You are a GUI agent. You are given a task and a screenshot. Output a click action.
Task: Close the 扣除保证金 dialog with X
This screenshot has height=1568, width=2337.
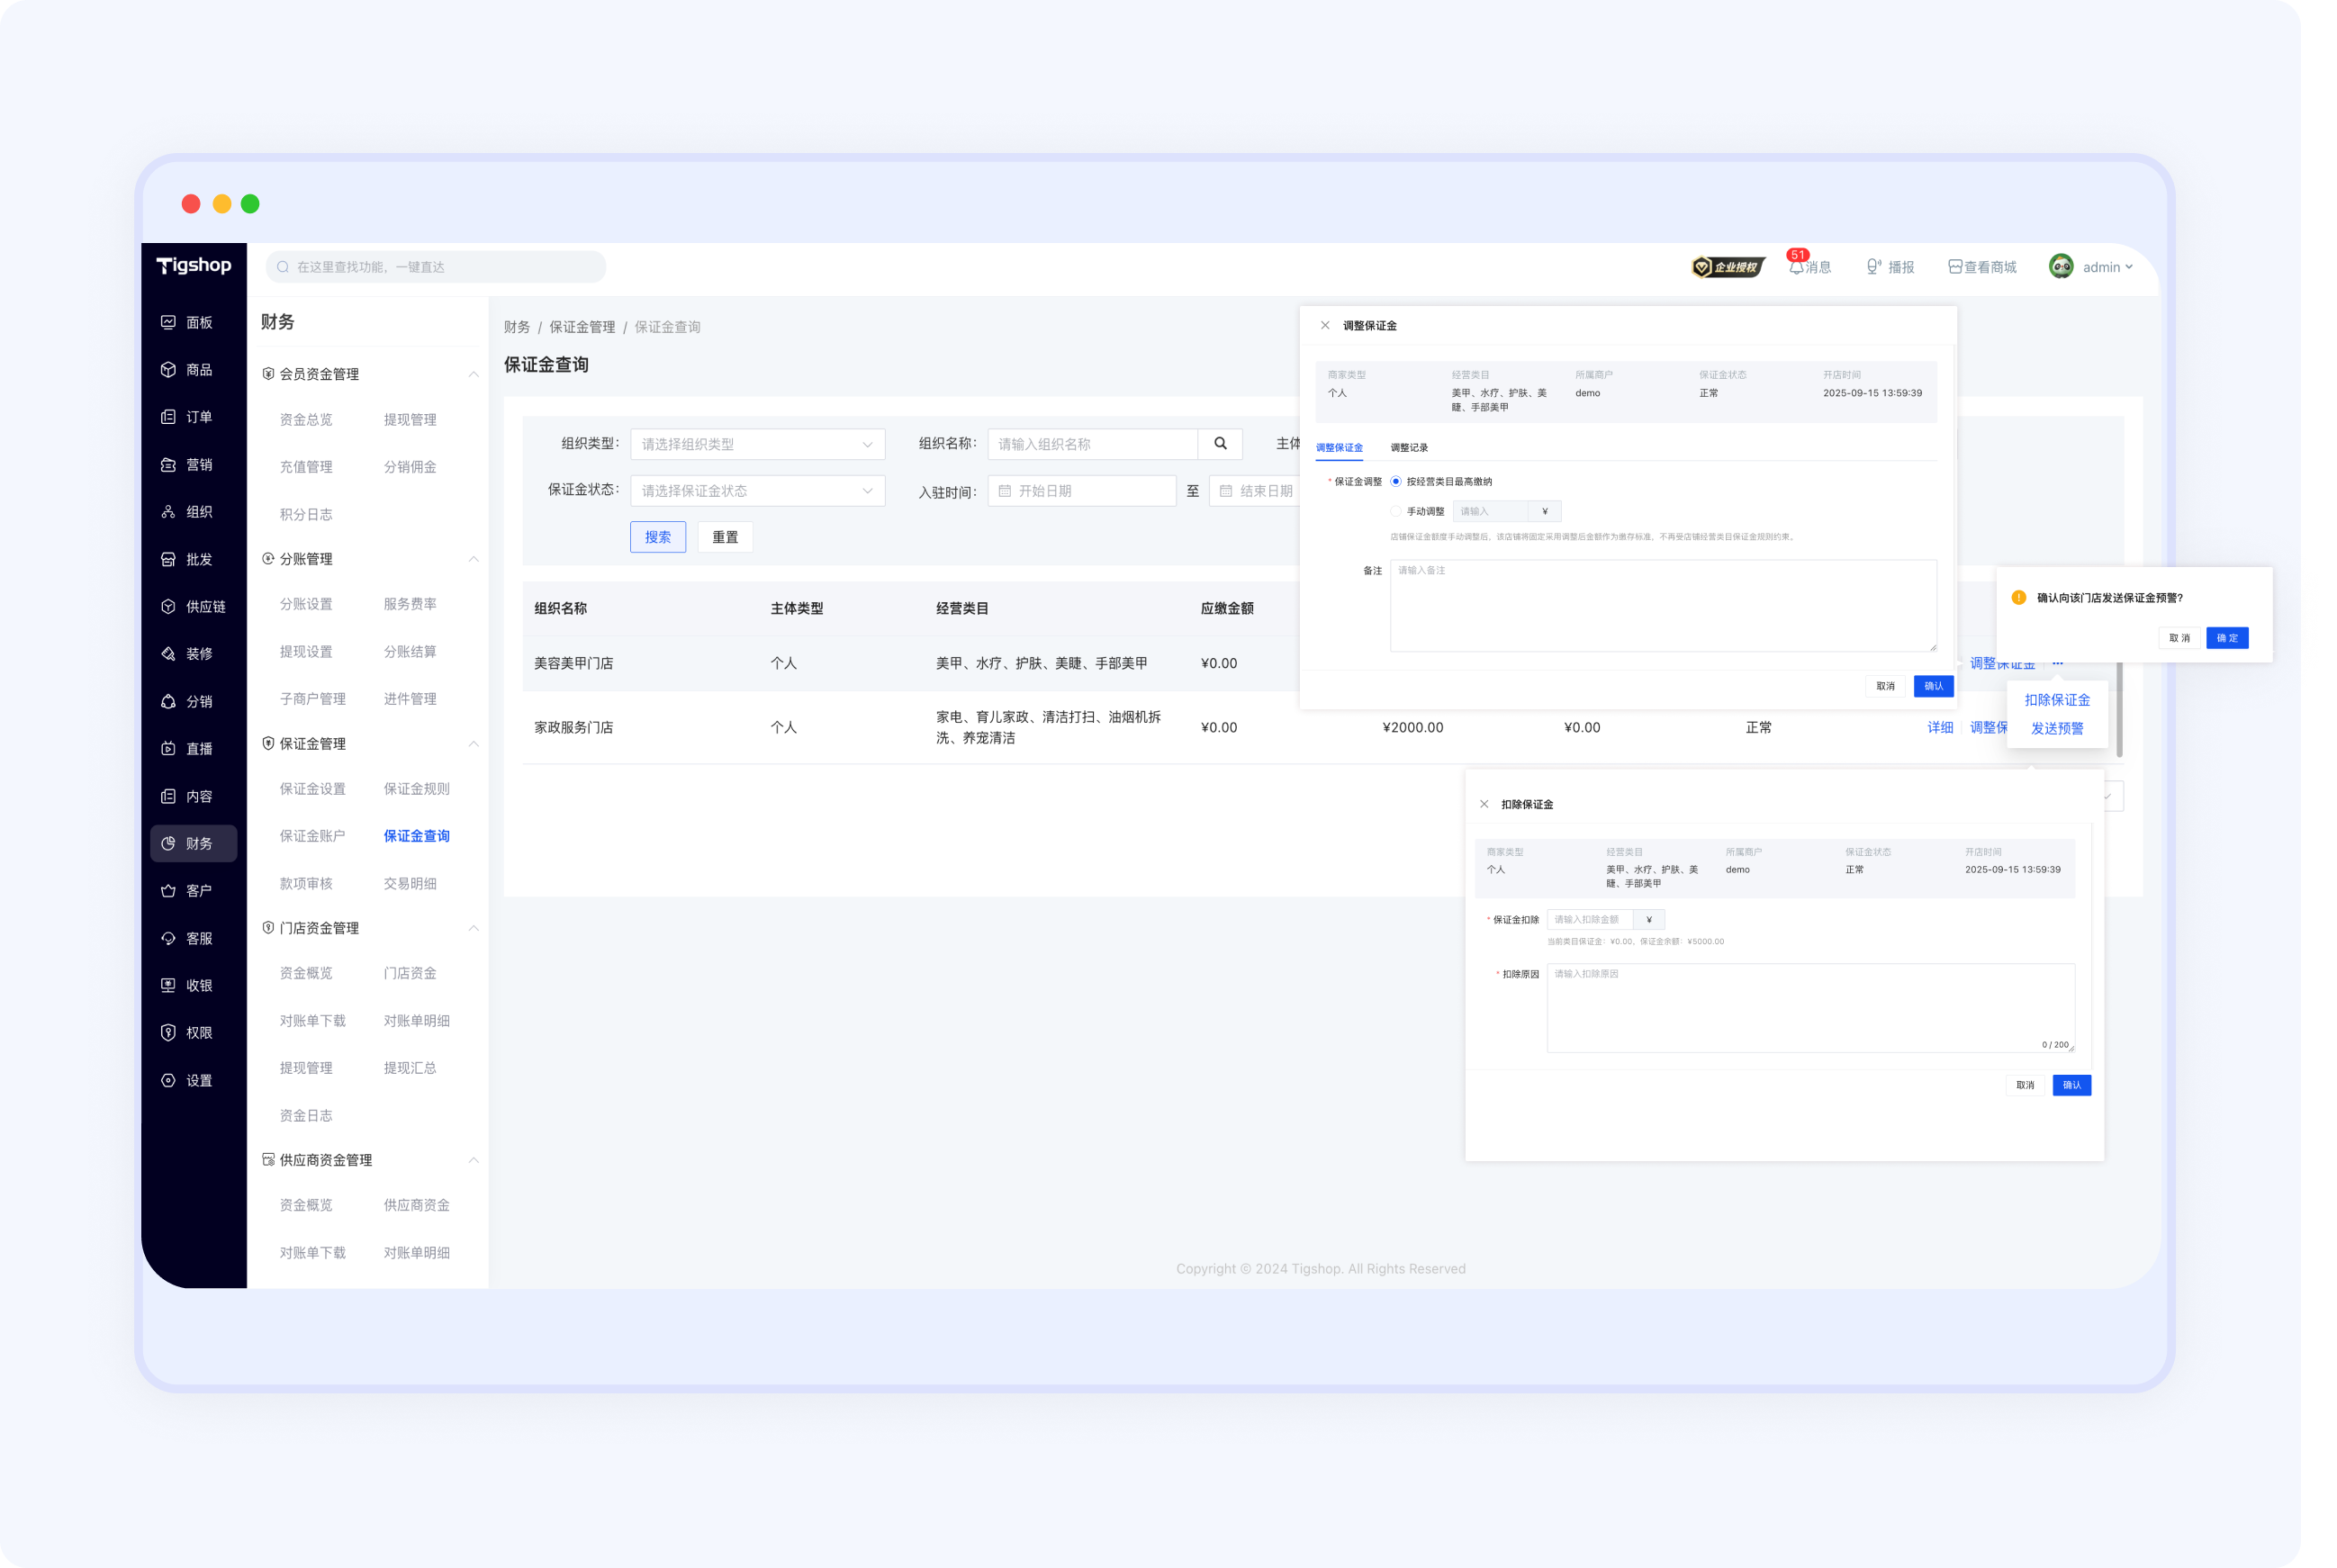click(x=1484, y=804)
